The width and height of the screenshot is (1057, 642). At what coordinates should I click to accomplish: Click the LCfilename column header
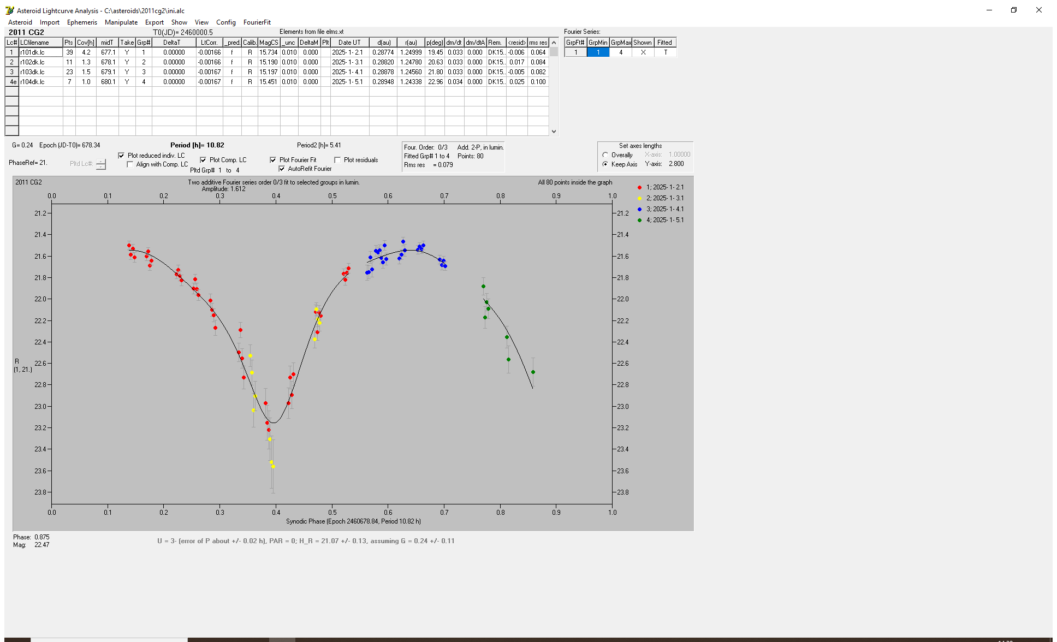(41, 43)
